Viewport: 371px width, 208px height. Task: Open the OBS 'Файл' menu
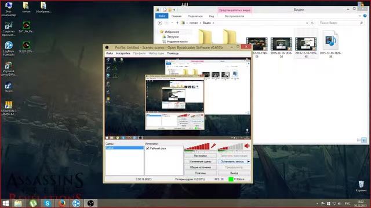point(110,54)
